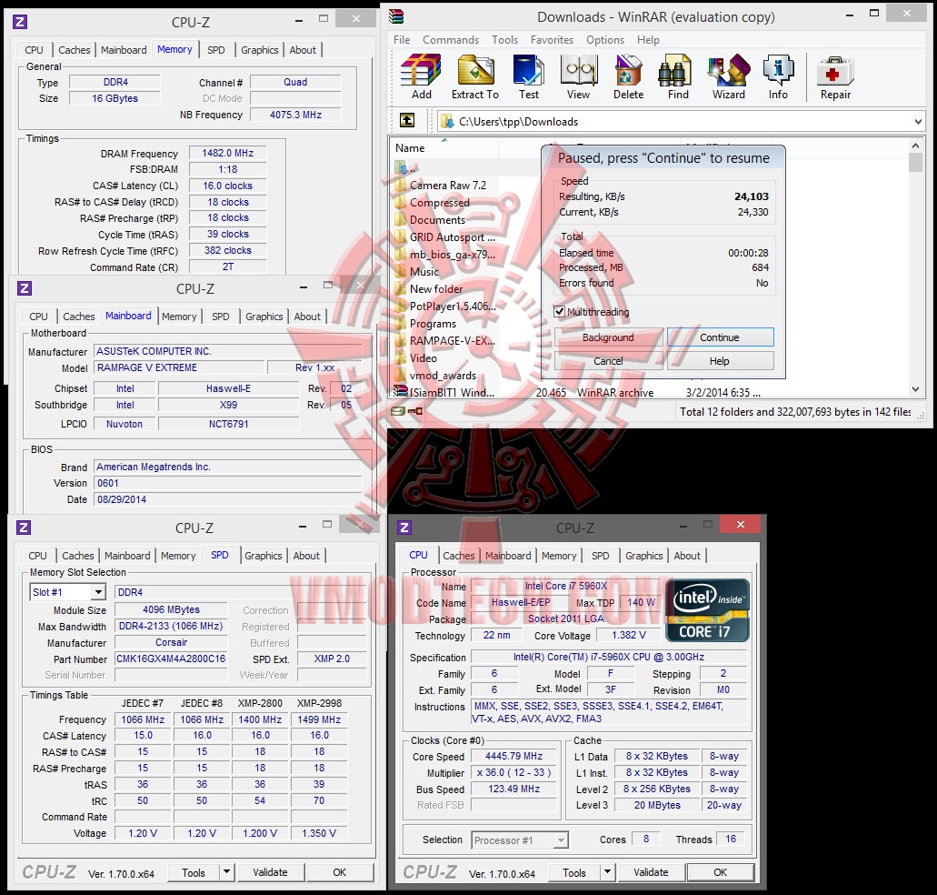The width and height of the screenshot is (937, 895).
Task: Click the drive icon in WinRAR status bar
Action: (x=398, y=411)
